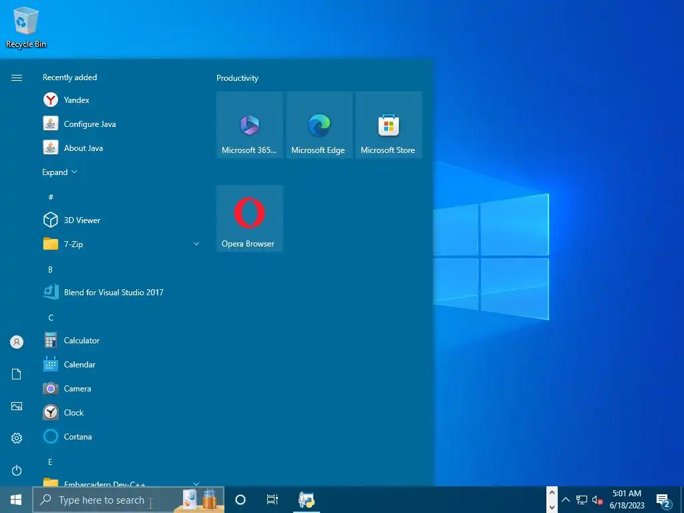Open Task View on taskbar
Image resolution: width=684 pixels, height=513 pixels.
tap(273, 500)
